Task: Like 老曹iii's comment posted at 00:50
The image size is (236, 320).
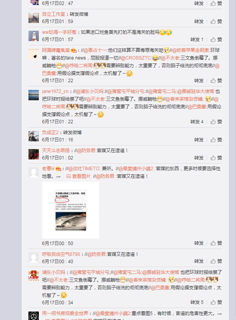Action: pos(216,243)
